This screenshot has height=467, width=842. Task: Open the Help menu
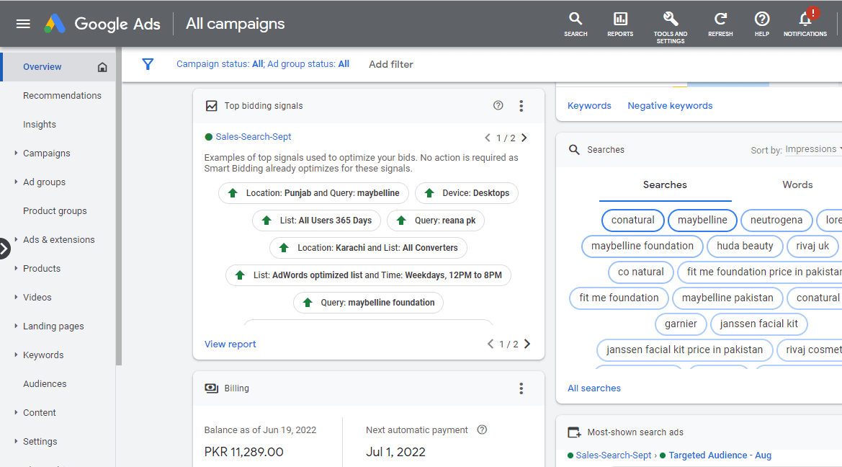pos(762,25)
